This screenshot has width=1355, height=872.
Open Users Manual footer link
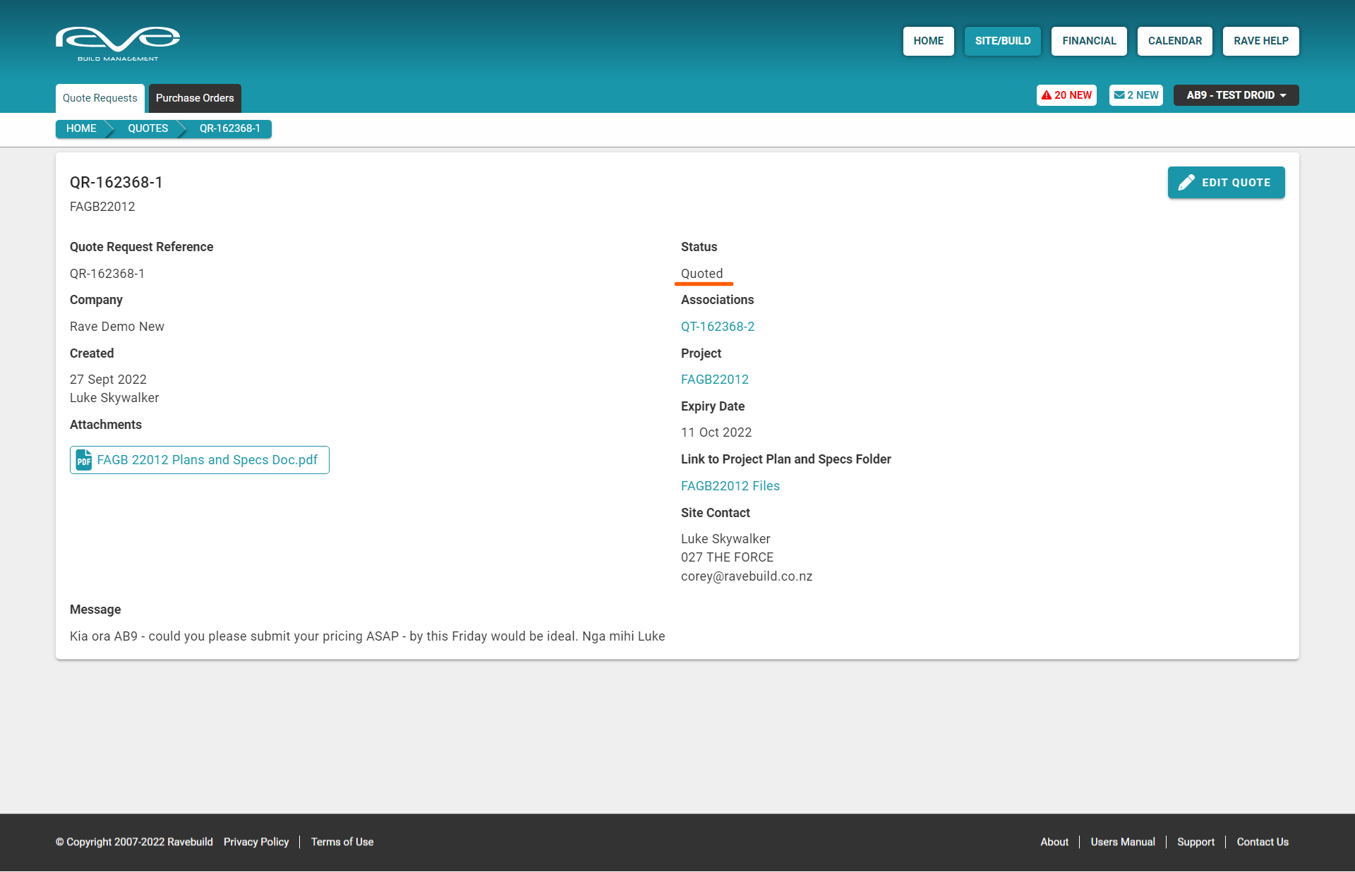click(x=1122, y=842)
